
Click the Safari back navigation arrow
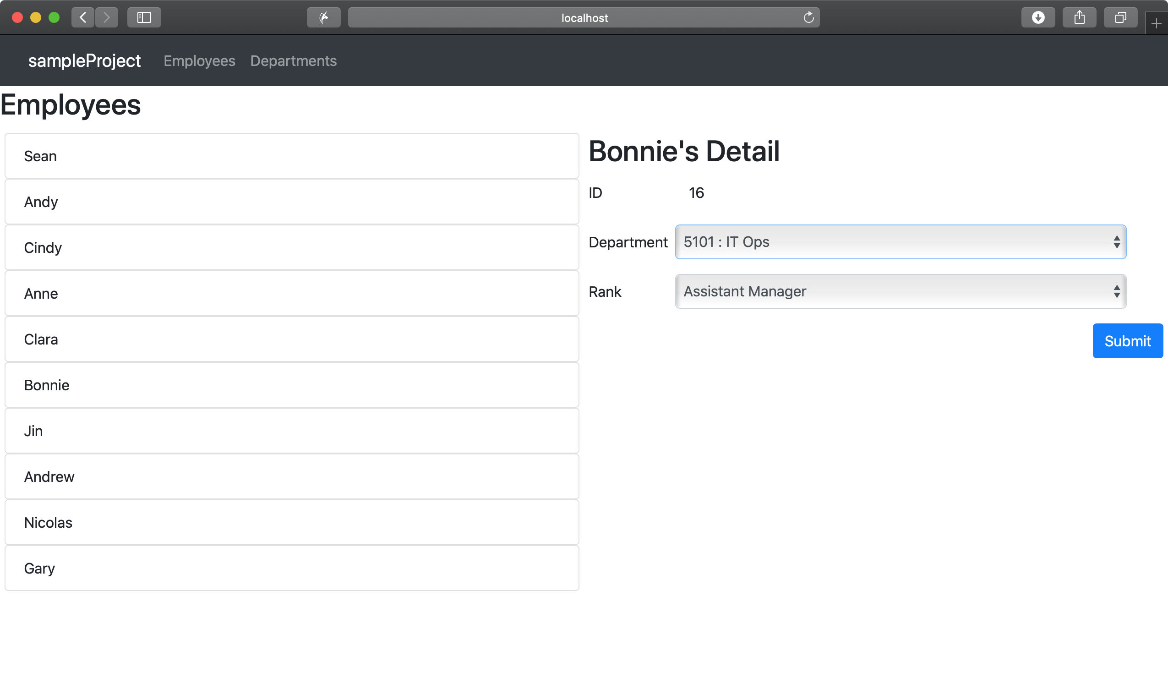click(x=83, y=17)
